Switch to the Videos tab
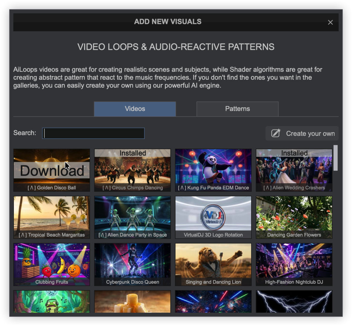 (x=135, y=109)
